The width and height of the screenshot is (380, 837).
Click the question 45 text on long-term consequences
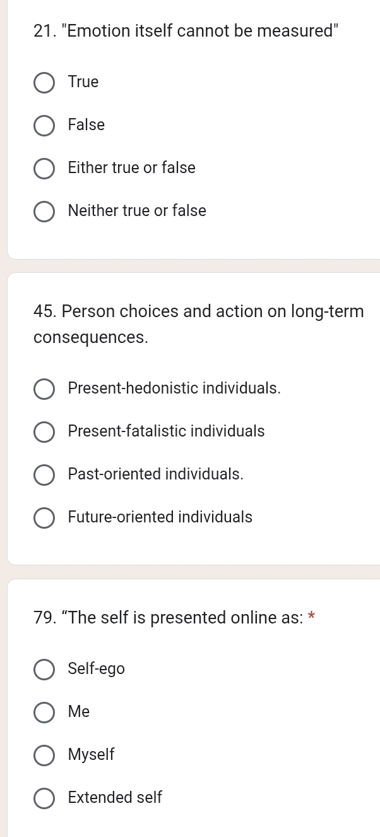(199, 325)
